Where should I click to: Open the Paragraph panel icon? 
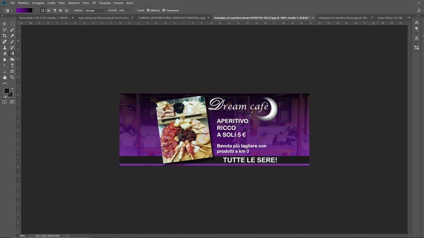pyautogui.click(x=416, y=29)
